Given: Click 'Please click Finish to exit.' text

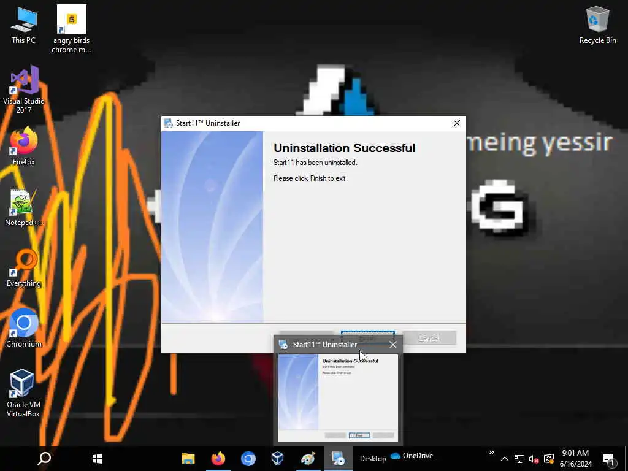Looking at the screenshot, I should [x=310, y=178].
